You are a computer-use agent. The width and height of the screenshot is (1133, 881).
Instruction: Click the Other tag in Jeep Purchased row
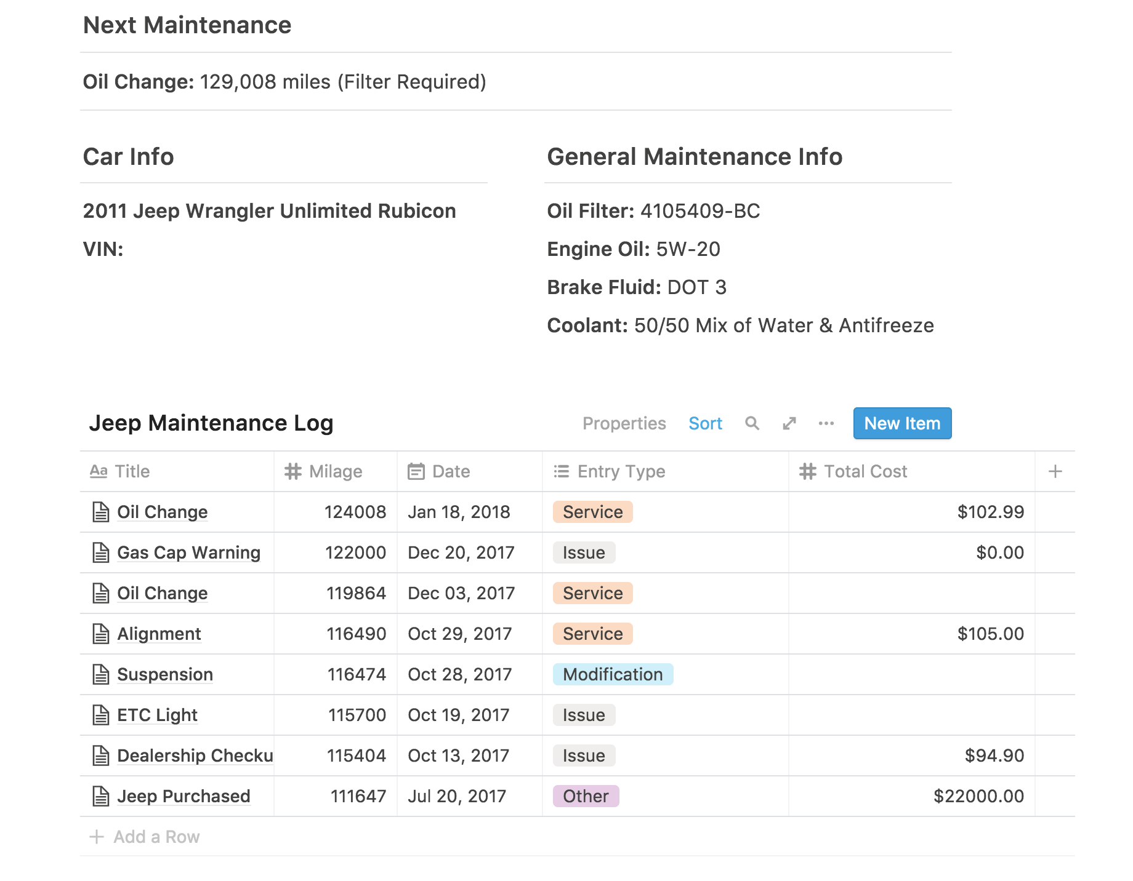[586, 796]
